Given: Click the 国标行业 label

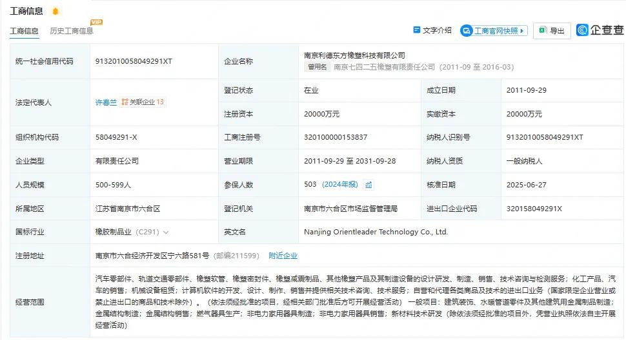Looking at the screenshot, I should click(x=30, y=232).
